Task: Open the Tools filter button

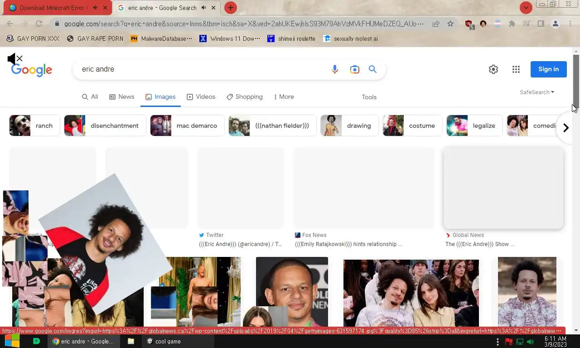Action: point(369,97)
